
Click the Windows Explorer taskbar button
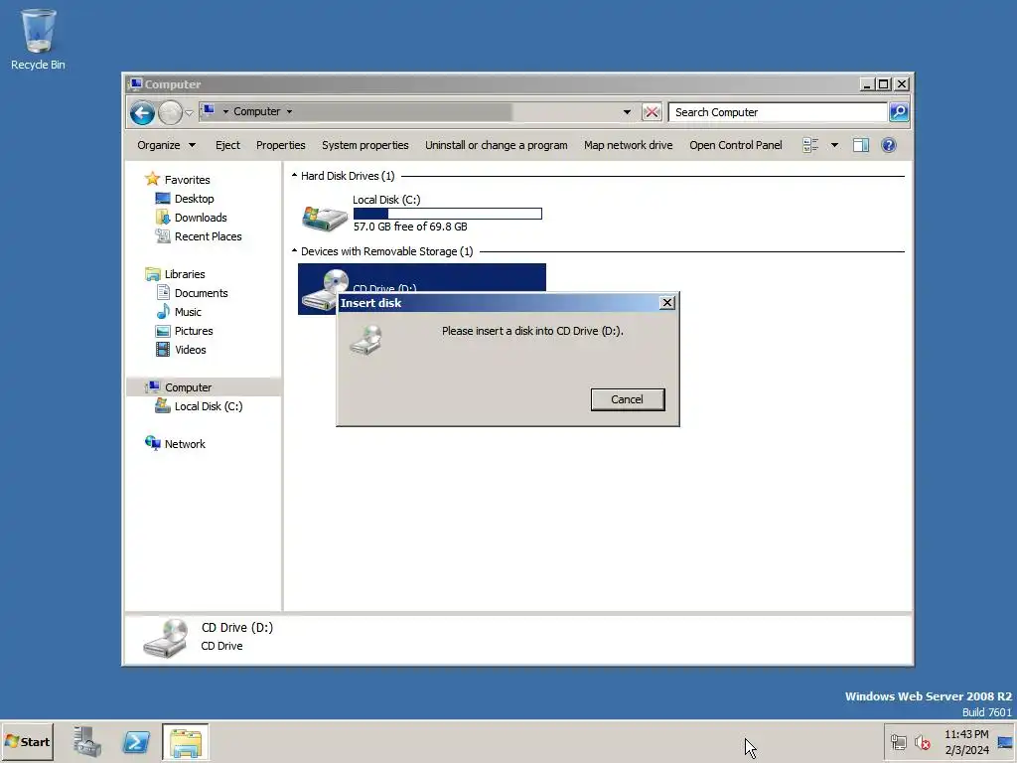click(186, 742)
